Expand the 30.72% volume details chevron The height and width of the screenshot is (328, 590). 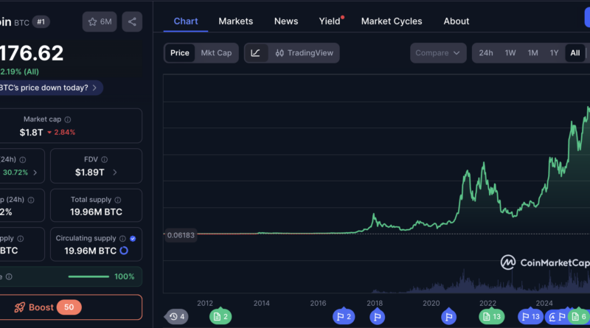[35, 172]
